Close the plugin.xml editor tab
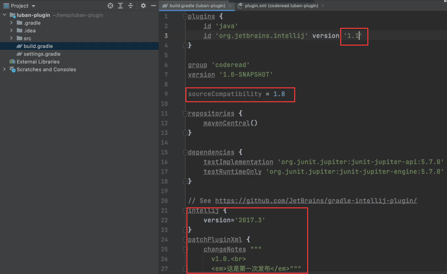Screen dimensions: 447x274 point(323,6)
